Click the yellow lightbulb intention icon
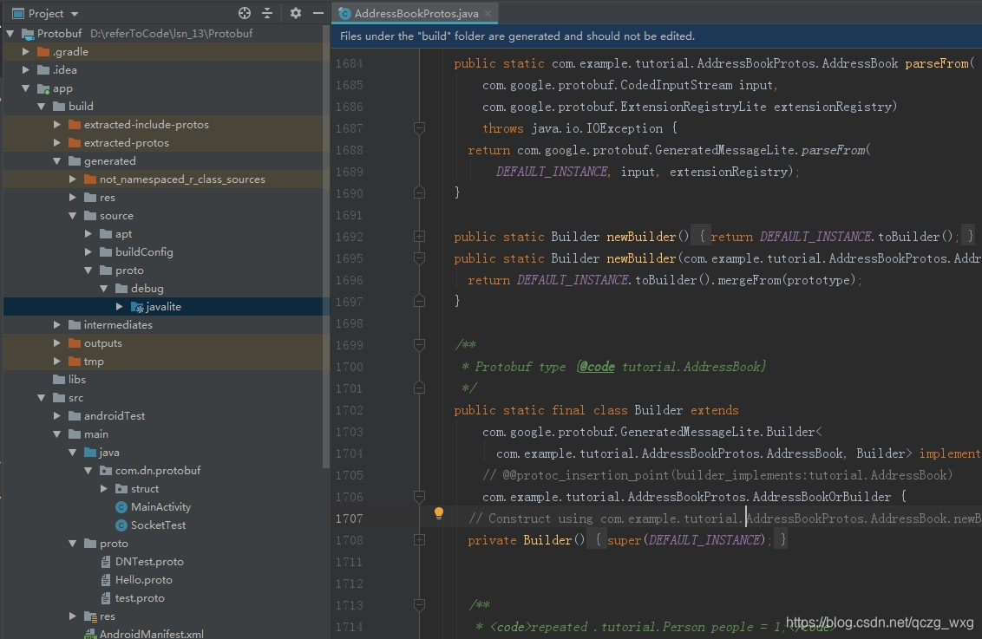Viewport: 982px width, 639px height. click(439, 514)
